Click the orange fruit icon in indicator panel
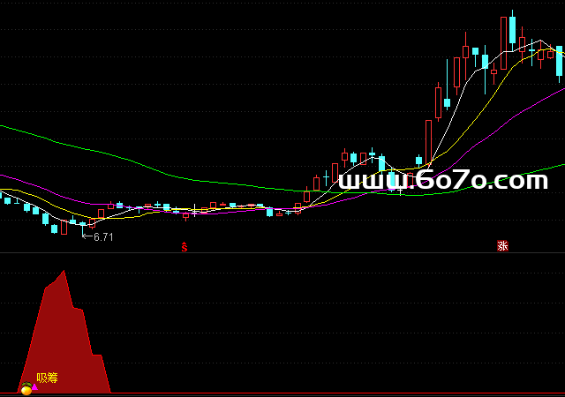 26,389
